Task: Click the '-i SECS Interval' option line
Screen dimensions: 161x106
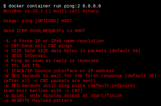Action: [24, 56]
